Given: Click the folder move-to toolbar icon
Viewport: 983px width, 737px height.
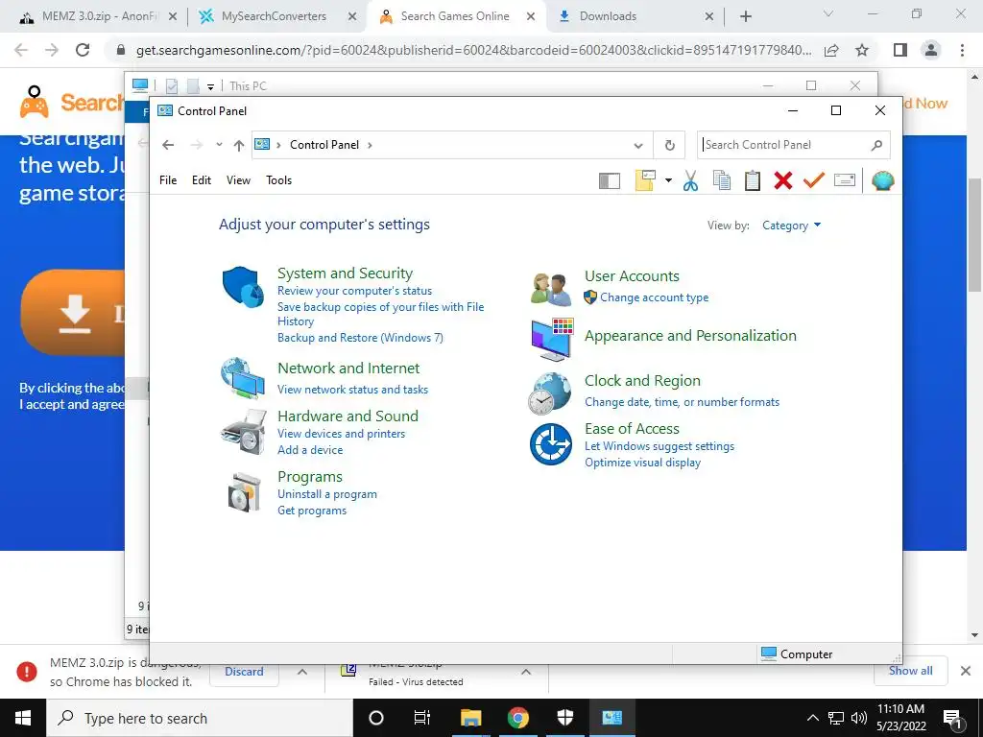Looking at the screenshot, I should [x=645, y=180].
